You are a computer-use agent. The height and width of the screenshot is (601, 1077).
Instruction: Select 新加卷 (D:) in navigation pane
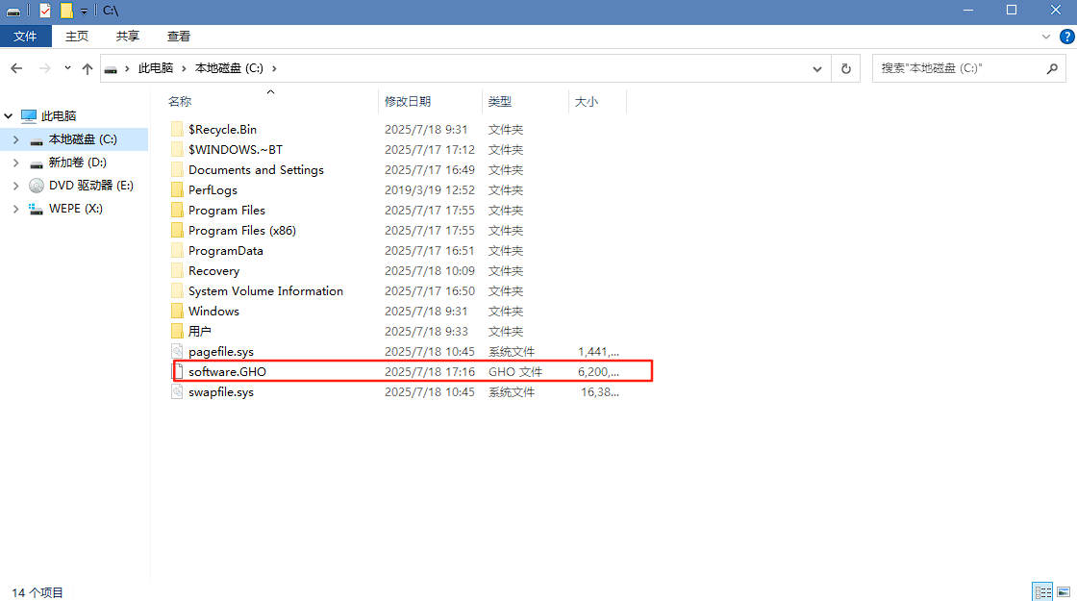click(77, 163)
